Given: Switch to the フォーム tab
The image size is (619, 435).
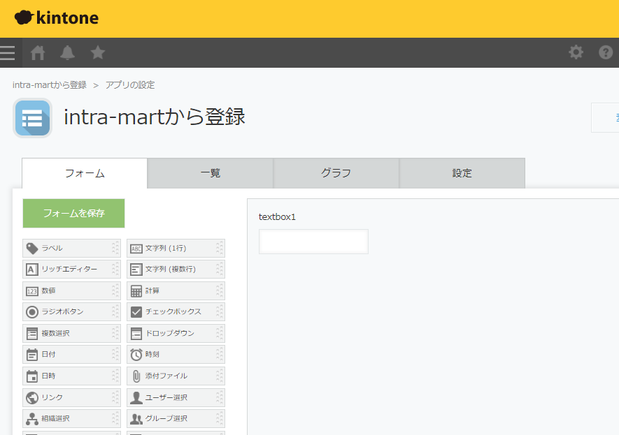Looking at the screenshot, I should click(x=85, y=173).
